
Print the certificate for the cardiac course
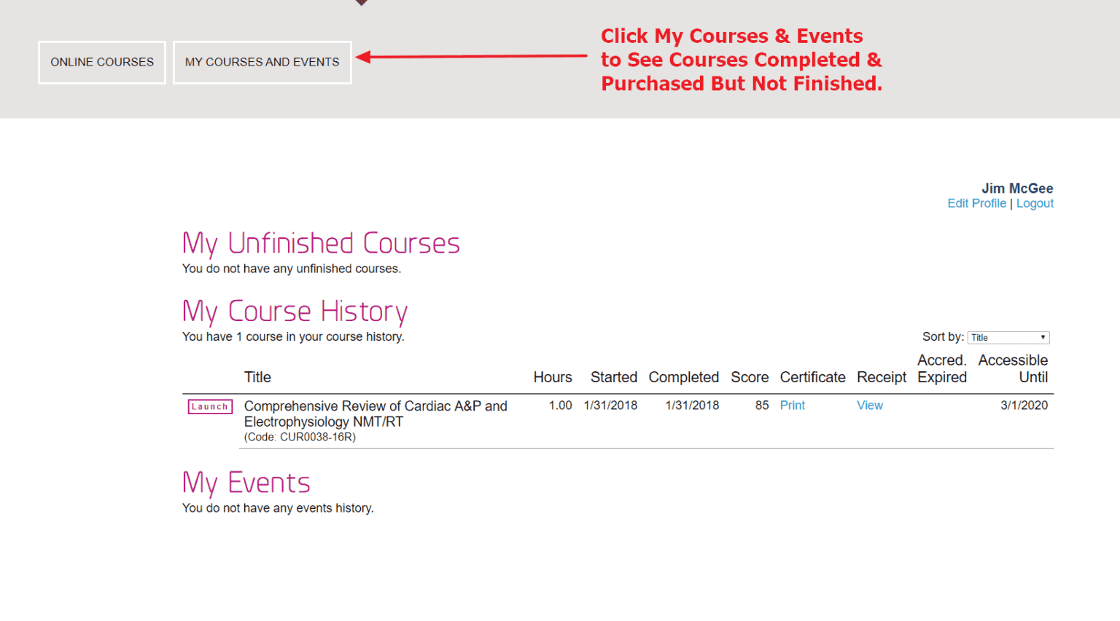tap(792, 405)
